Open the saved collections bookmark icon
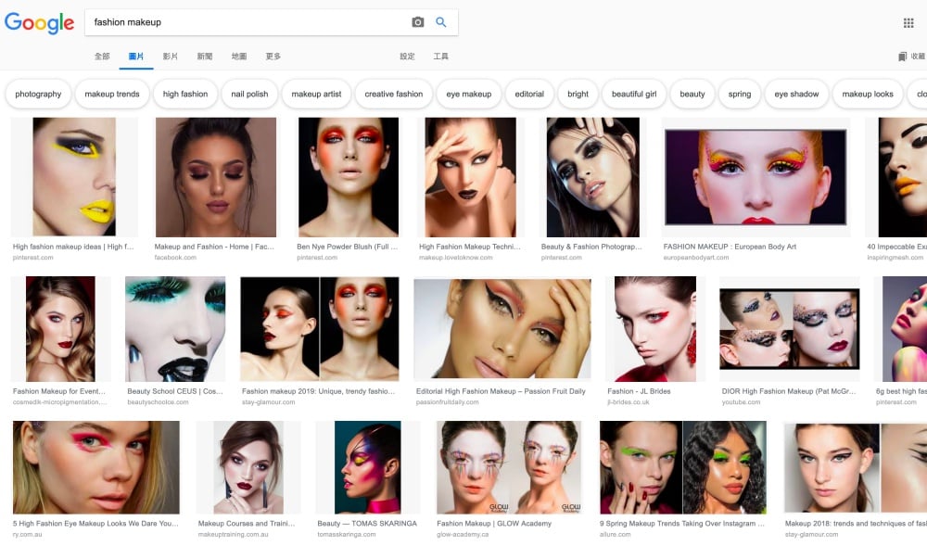Viewport: 927px width, 546px height. (x=903, y=57)
